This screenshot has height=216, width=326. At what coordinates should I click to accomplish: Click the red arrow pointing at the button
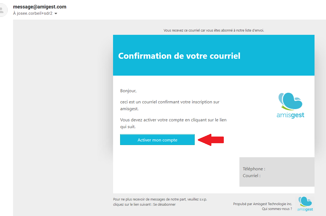(x=211, y=140)
